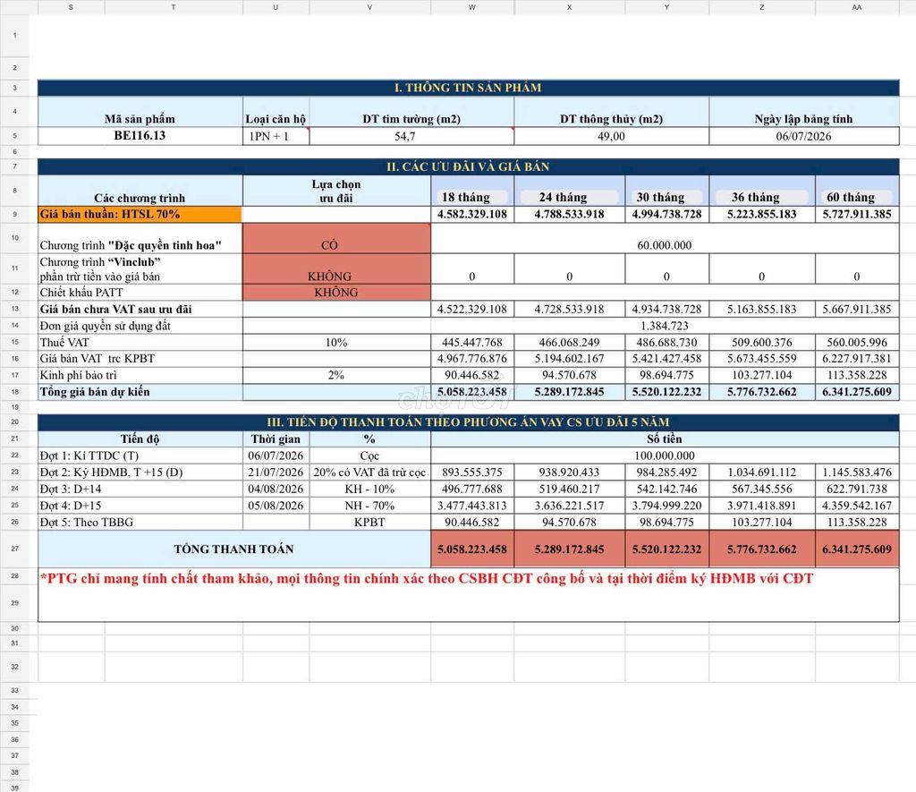Click '20% có VAT đã trừ cọc' cell

(x=369, y=473)
